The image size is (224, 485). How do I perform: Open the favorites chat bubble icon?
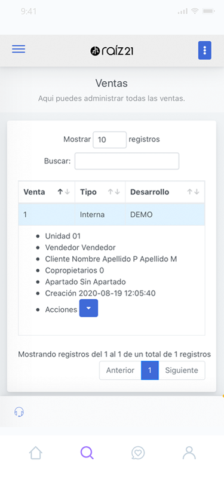click(138, 453)
